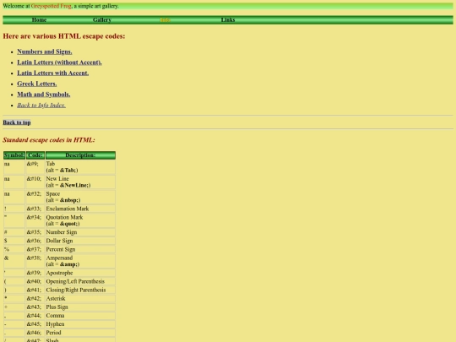The height and width of the screenshot is (342, 456).
Task: Select the Info navigation item
Action: click(165, 19)
